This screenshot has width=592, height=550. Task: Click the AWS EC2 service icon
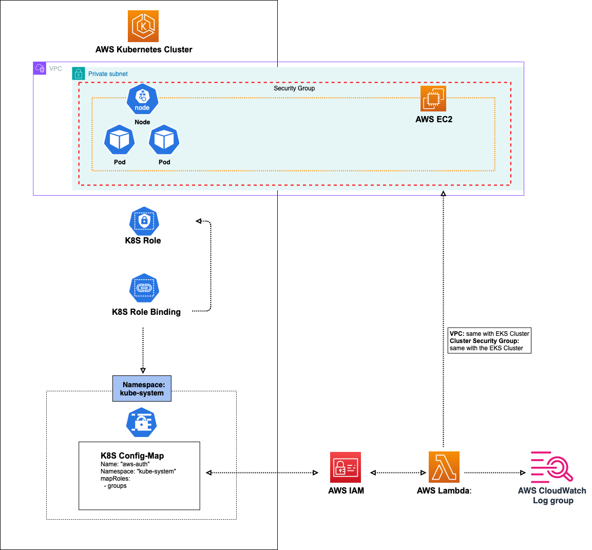click(x=433, y=98)
